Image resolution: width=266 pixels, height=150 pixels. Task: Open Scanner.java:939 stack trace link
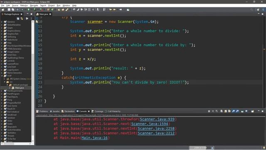[157, 119]
